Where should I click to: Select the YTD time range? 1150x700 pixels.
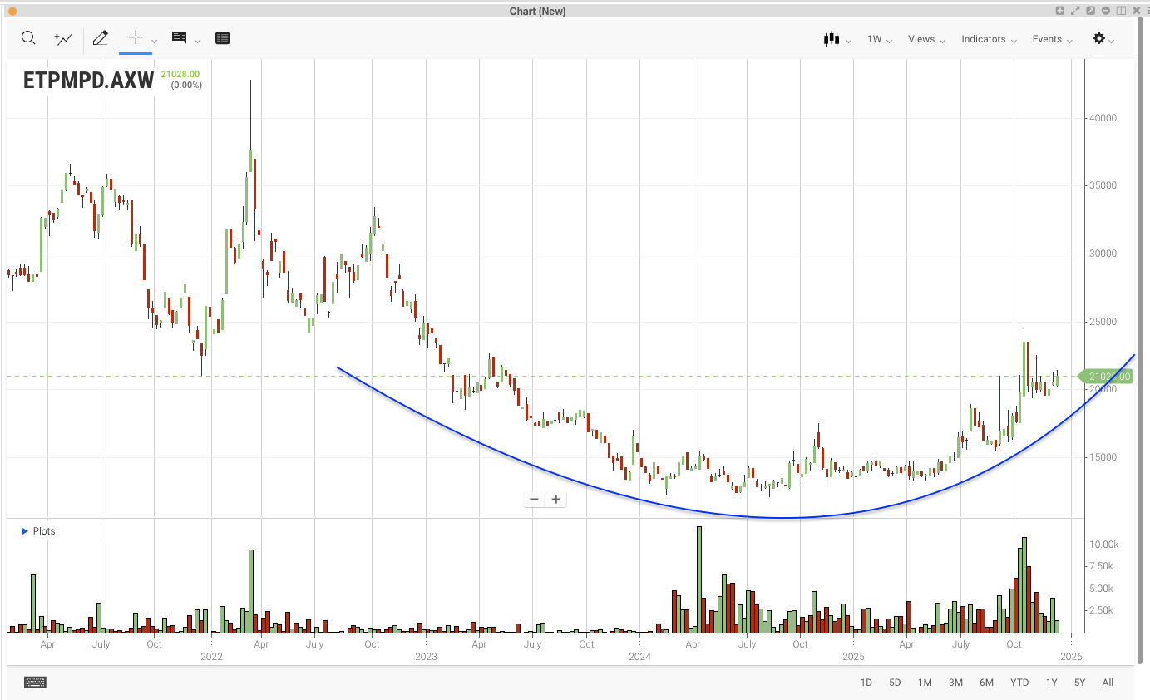[1019, 683]
